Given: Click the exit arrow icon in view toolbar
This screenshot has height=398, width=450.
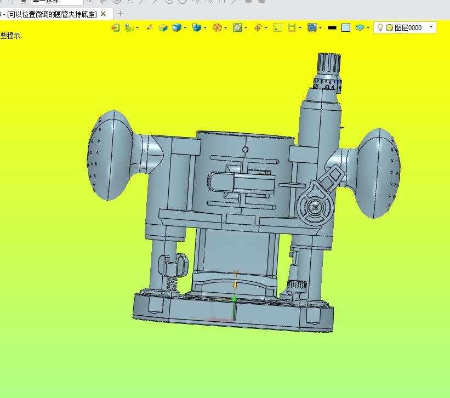Looking at the screenshot, I should click(115, 27).
